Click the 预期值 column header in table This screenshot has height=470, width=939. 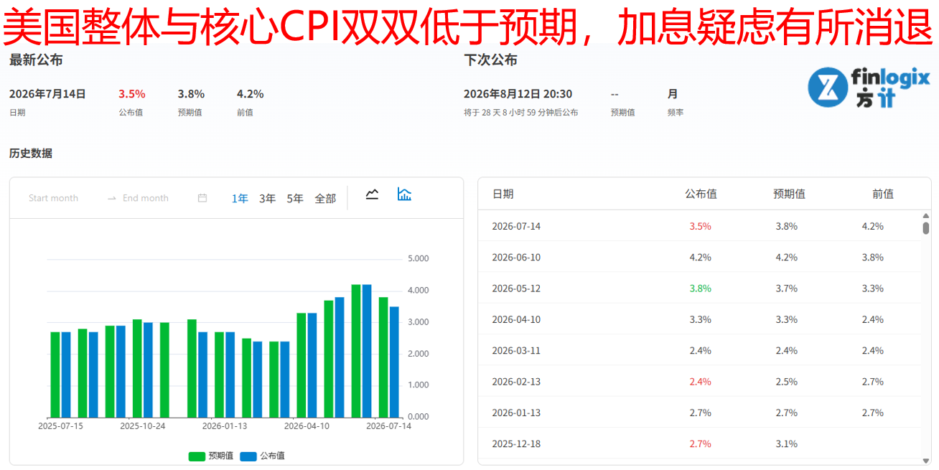[788, 194]
